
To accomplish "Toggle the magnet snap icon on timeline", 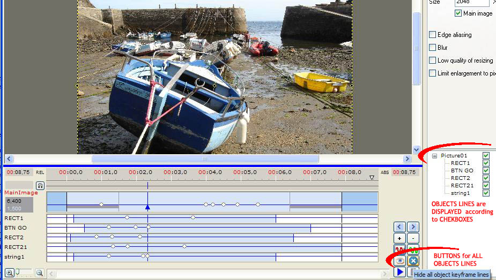I will point(41,185).
